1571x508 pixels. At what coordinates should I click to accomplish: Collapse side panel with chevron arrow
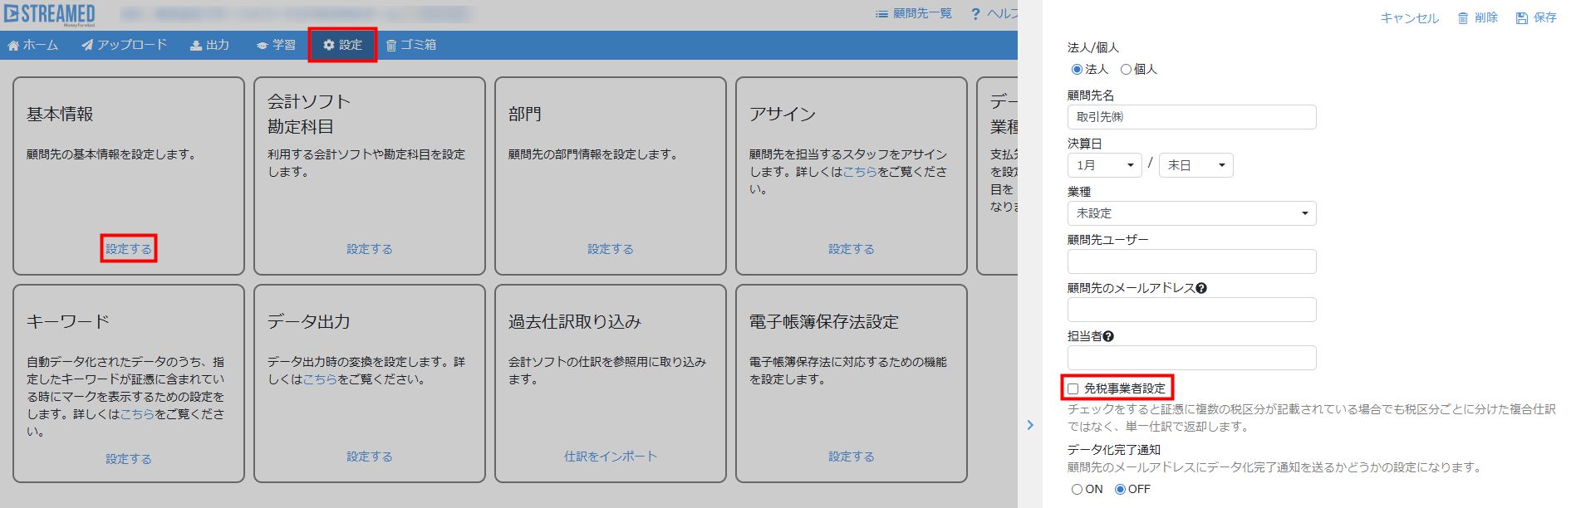point(1030,425)
